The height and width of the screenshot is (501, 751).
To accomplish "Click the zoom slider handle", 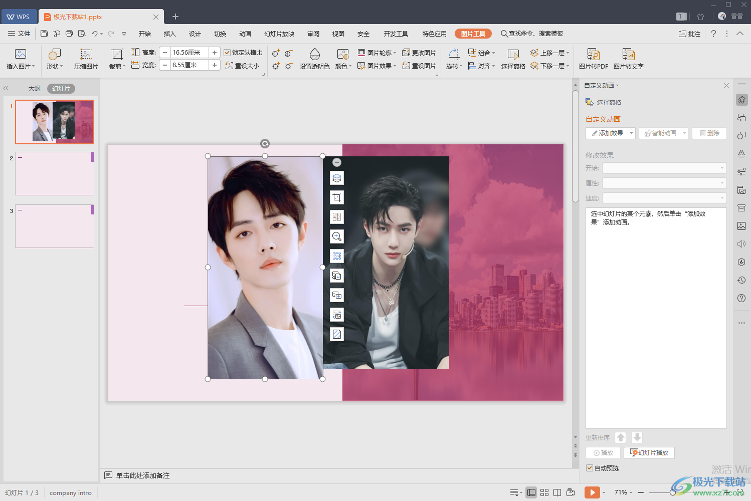I will [x=673, y=492].
